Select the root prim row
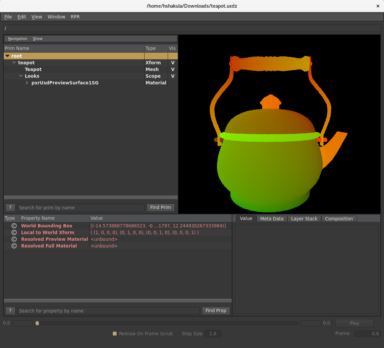This screenshot has width=384, height=348. click(91, 56)
